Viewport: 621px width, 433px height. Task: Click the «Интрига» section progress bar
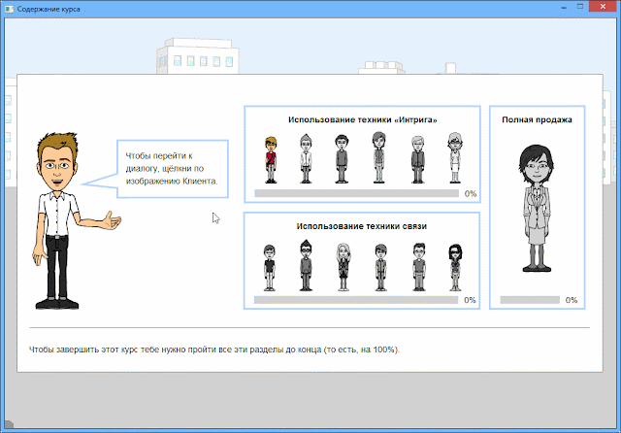point(356,193)
